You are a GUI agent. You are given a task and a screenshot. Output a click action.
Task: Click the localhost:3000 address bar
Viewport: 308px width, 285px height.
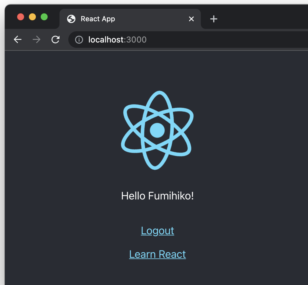pos(188,40)
